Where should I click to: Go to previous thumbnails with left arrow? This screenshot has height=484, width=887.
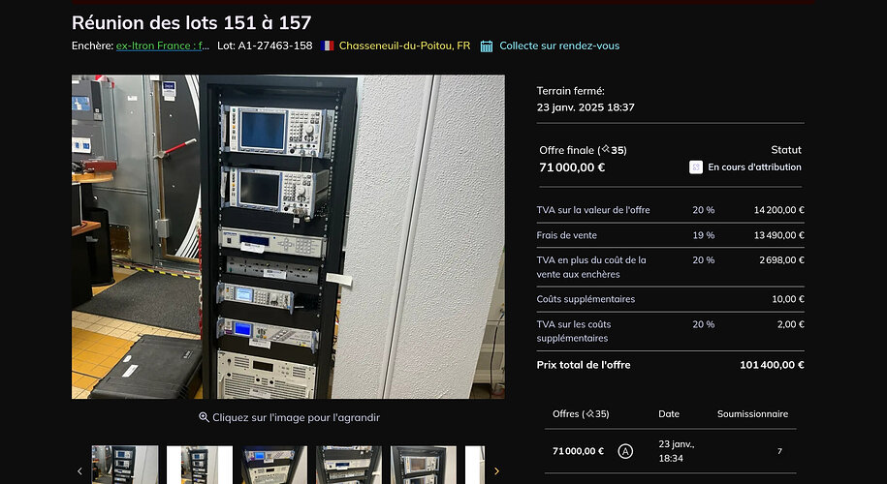click(x=79, y=471)
